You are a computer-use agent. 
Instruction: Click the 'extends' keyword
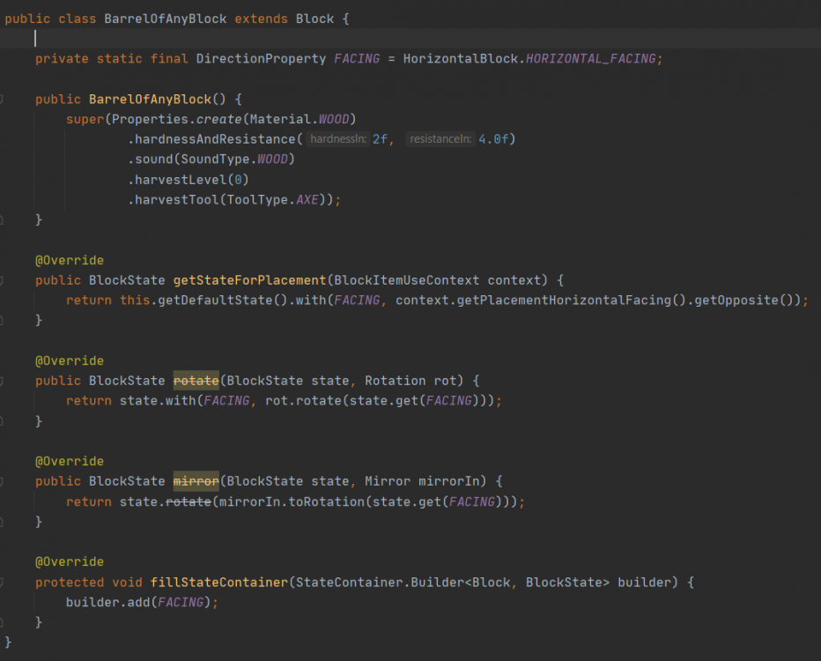click(x=262, y=19)
